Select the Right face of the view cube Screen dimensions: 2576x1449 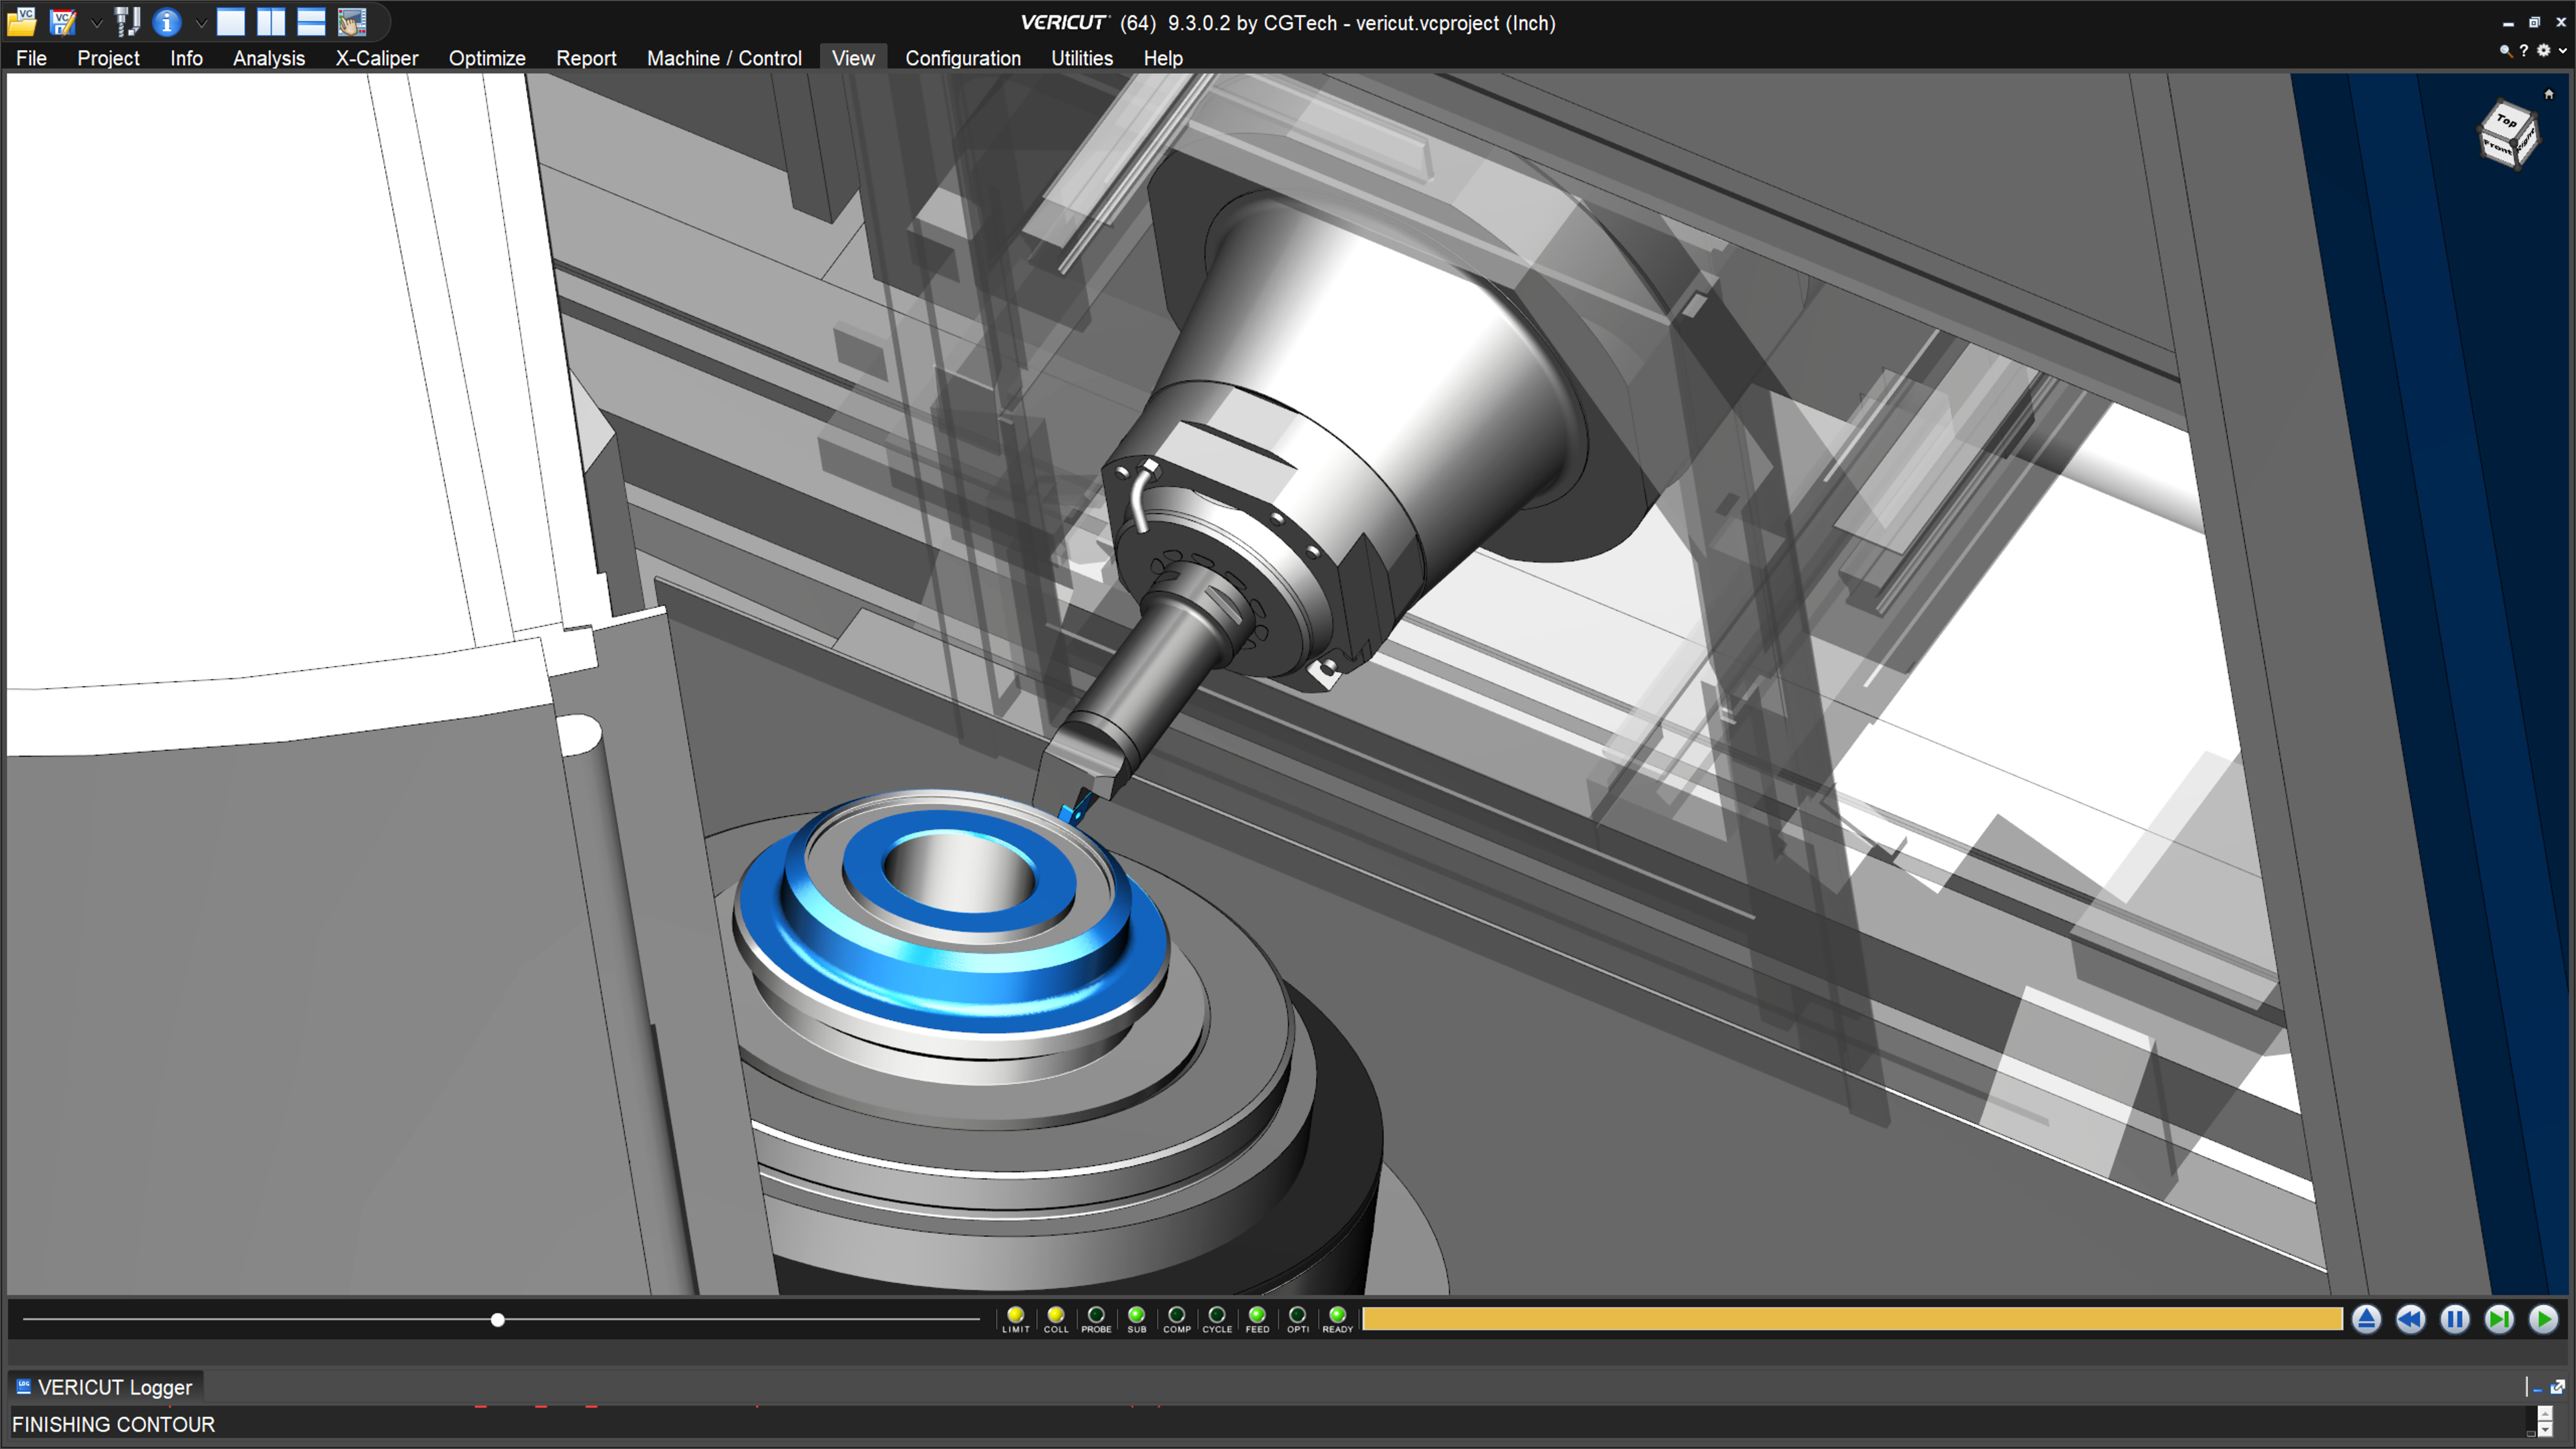2526,143
